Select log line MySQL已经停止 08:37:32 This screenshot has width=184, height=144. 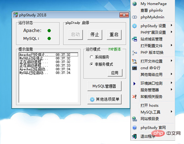click(x=48, y=58)
